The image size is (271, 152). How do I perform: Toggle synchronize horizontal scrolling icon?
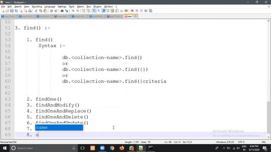pos(88,11)
